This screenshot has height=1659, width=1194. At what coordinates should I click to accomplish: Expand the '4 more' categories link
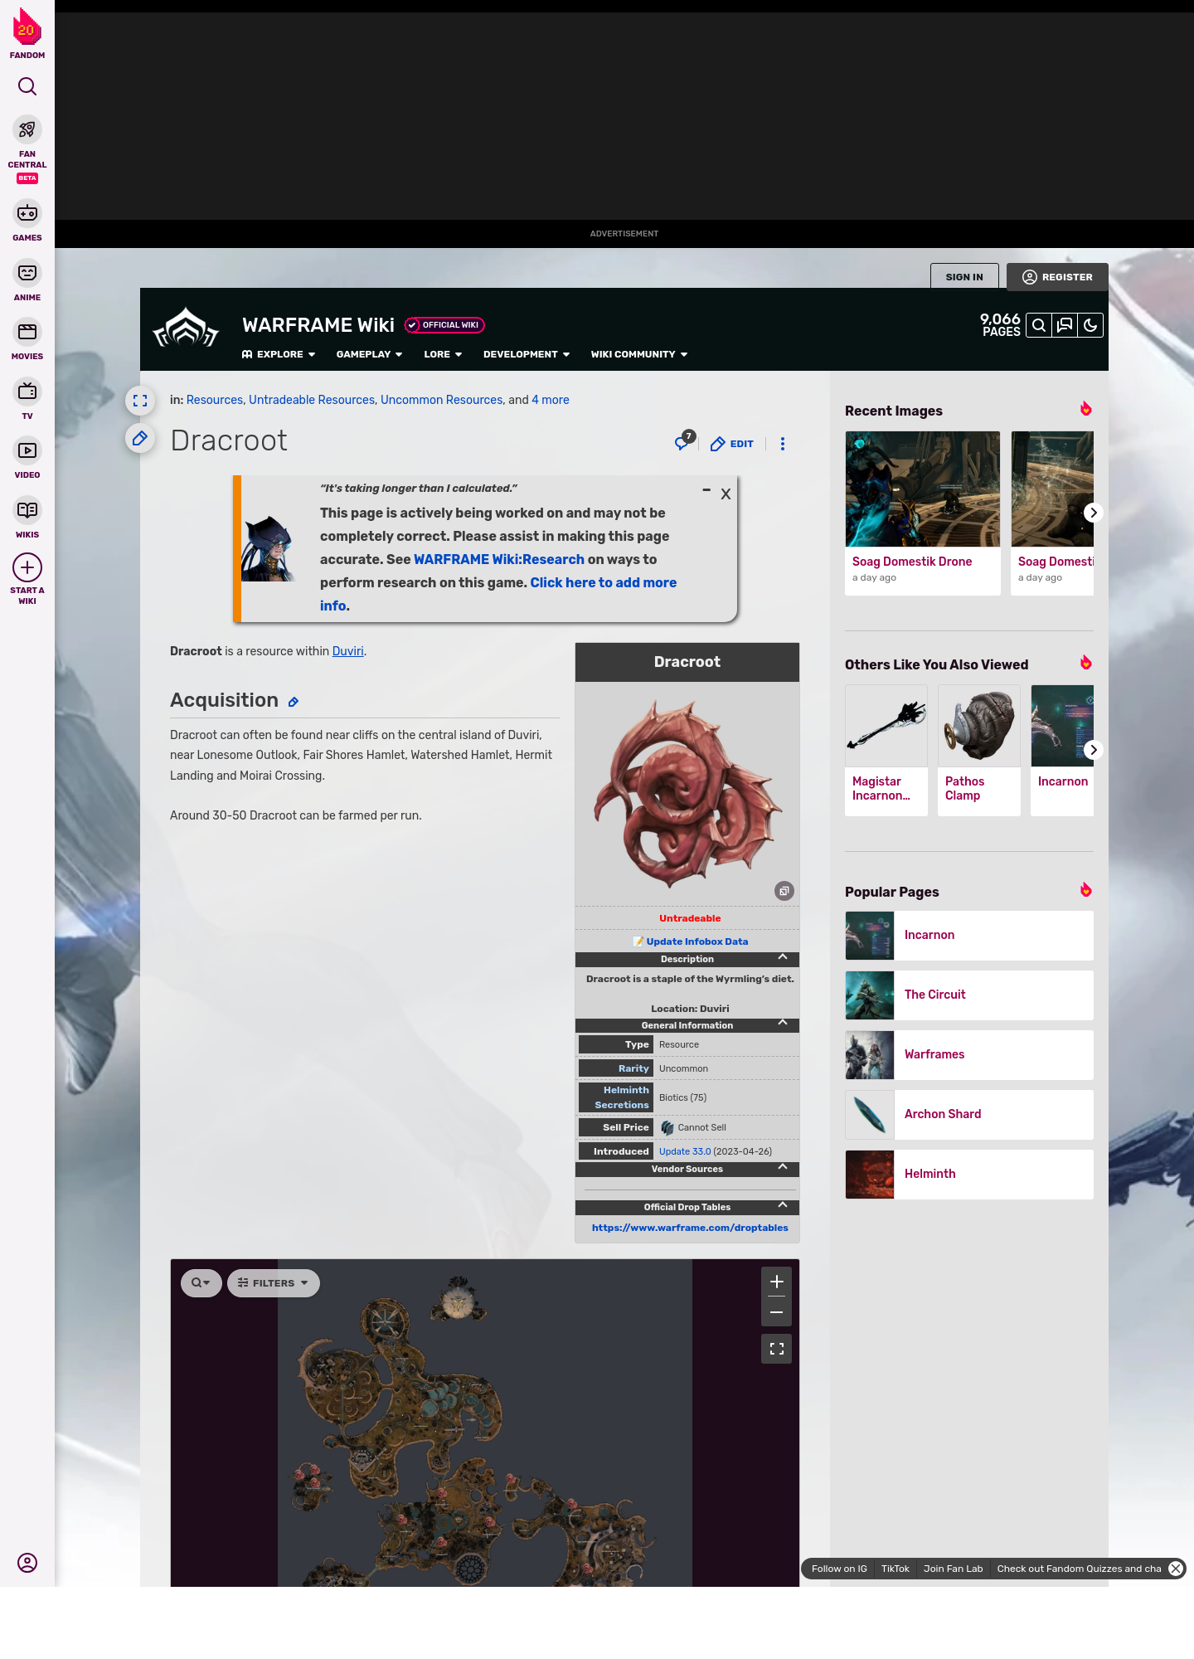(x=551, y=400)
